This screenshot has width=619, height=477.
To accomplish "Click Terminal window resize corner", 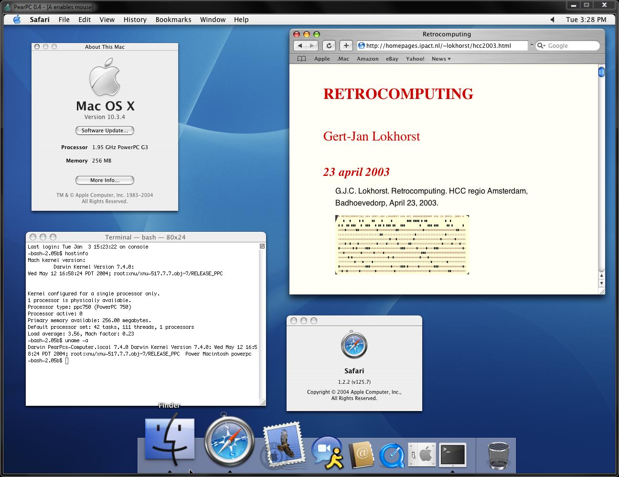I will click(262, 402).
